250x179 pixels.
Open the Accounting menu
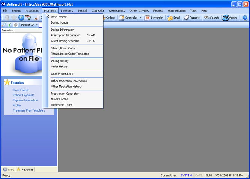(32, 11)
